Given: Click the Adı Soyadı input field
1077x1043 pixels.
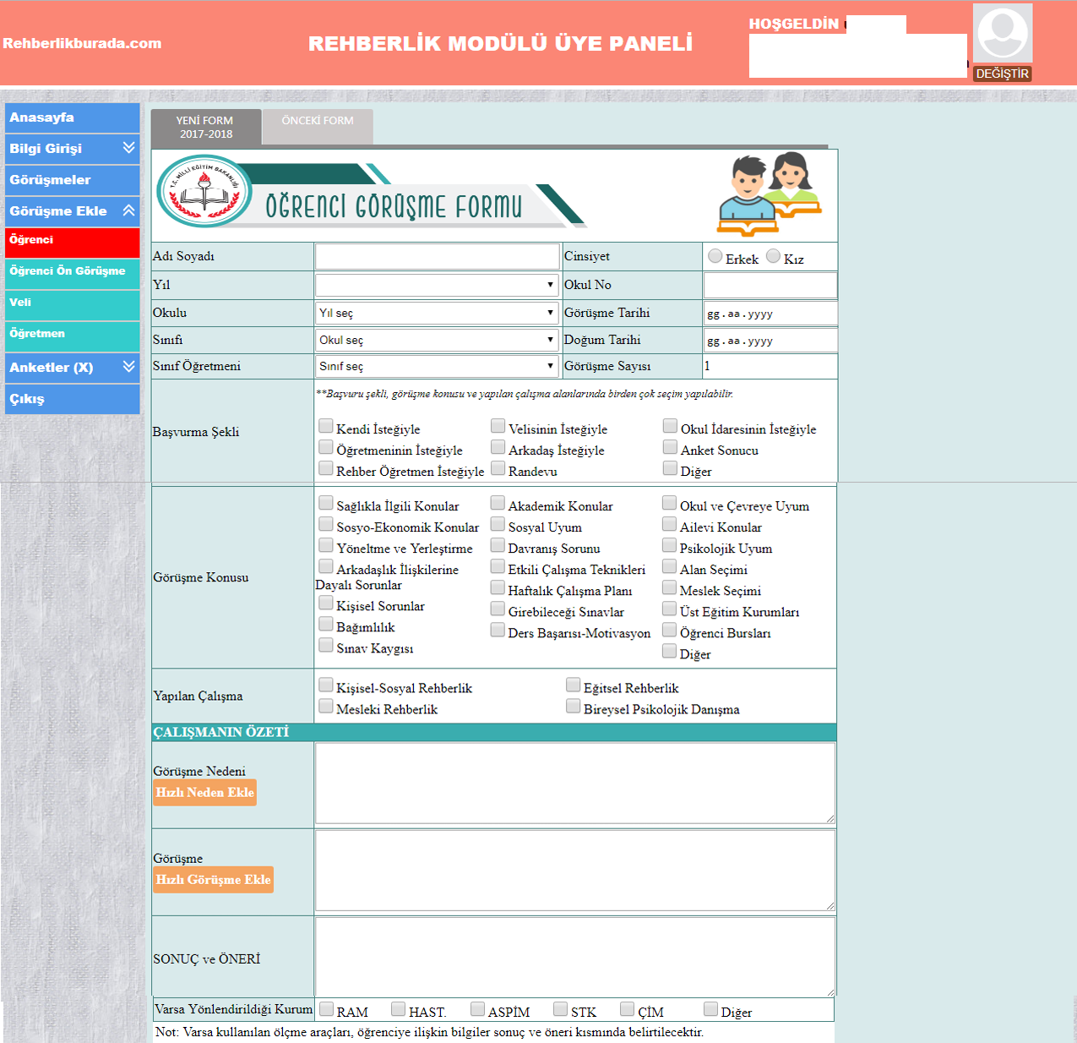Looking at the screenshot, I should click(437, 257).
